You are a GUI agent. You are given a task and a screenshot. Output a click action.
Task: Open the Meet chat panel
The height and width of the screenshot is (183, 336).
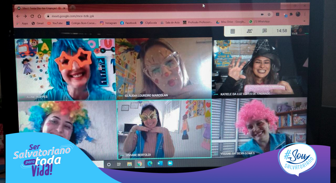pos(265,31)
